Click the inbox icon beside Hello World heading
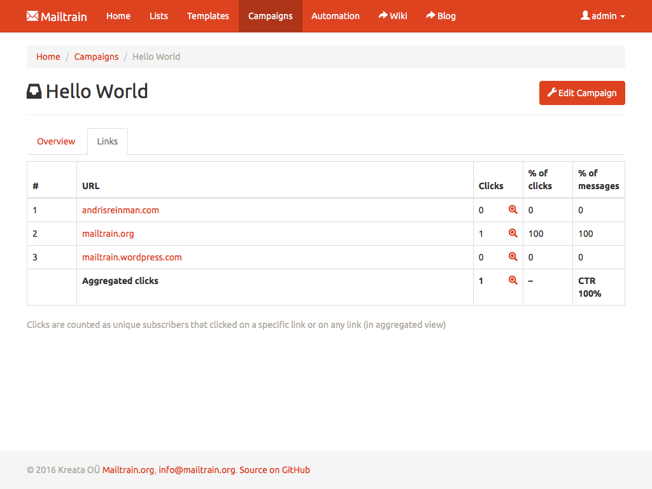 (34, 92)
